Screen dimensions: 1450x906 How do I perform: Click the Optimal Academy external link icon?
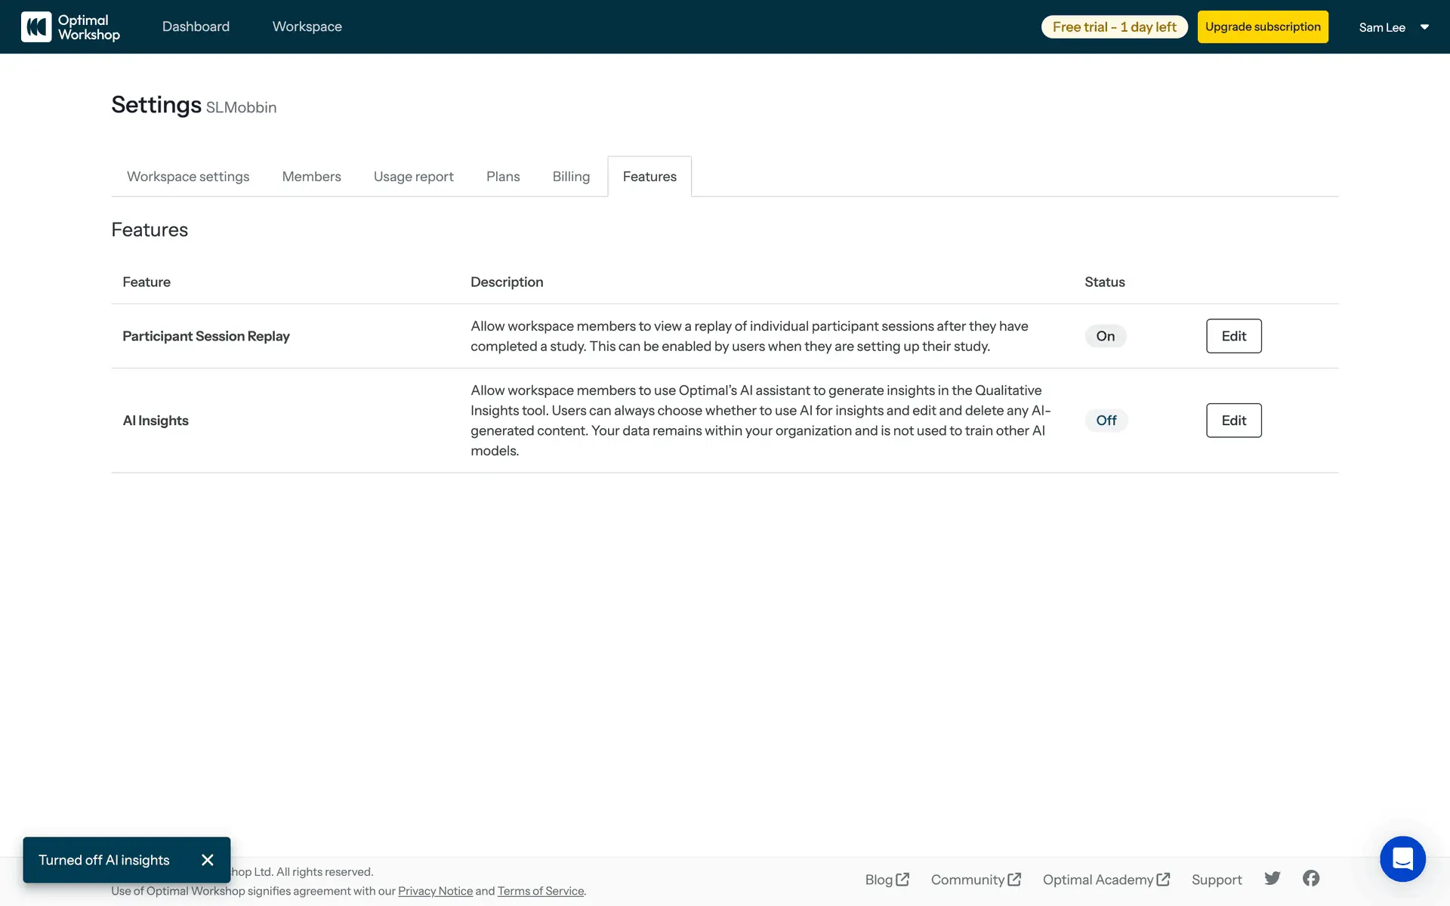[x=1163, y=880]
